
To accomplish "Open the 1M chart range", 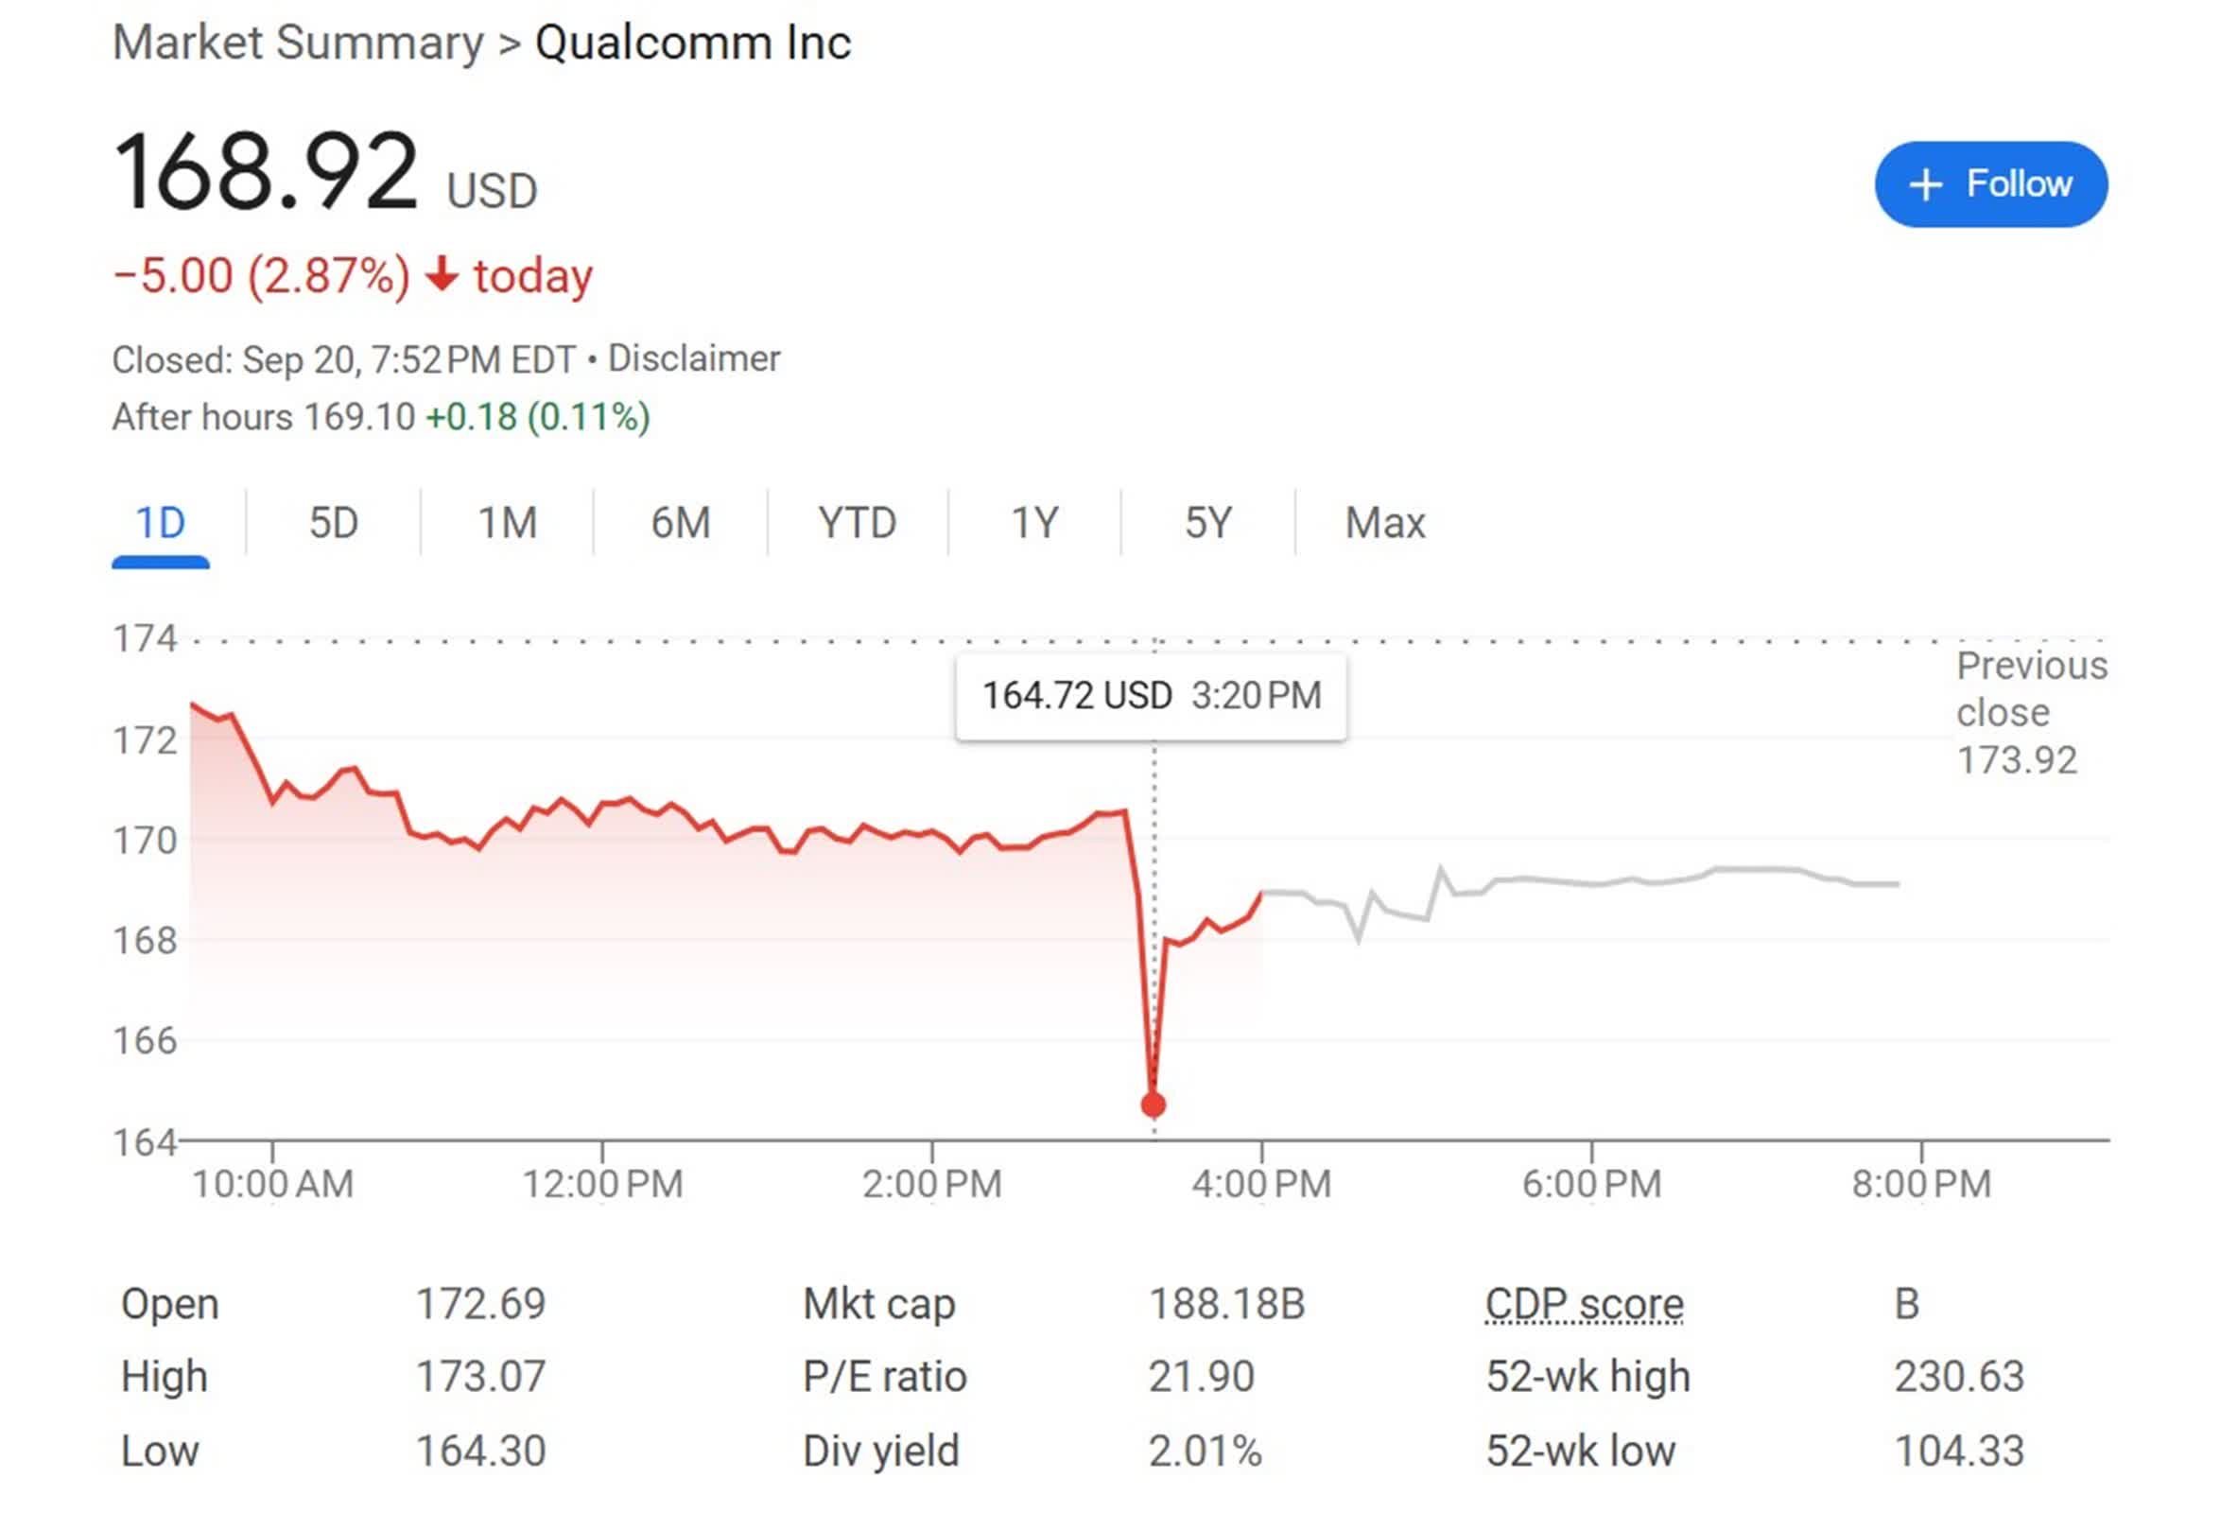I will pyautogui.click(x=508, y=524).
